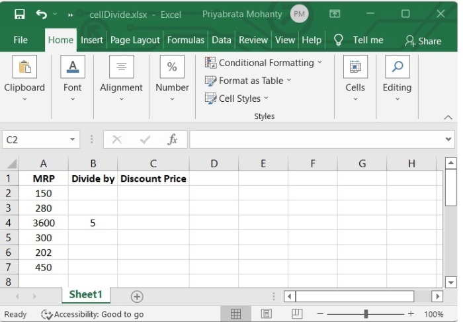Click the Undo arrow icon
The height and width of the screenshot is (322, 463).
coord(42,14)
